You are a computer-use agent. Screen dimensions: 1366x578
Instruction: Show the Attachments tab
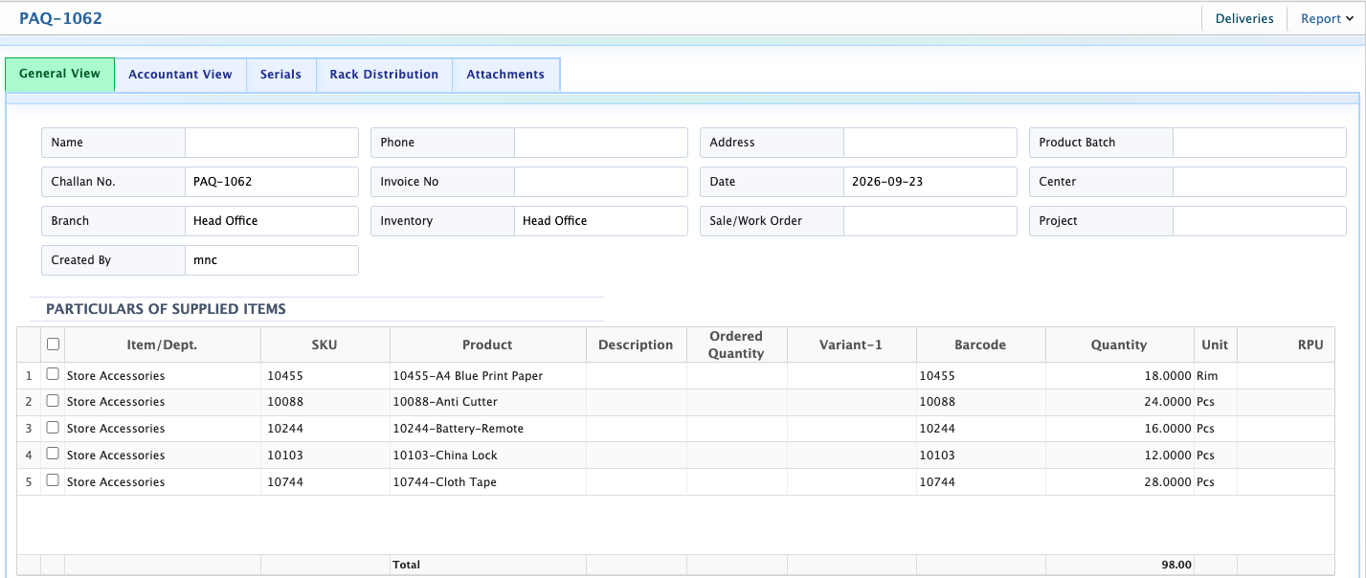(505, 75)
